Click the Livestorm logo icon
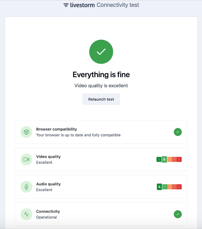The width and height of the screenshot is (202, 229). pos(66,5)
